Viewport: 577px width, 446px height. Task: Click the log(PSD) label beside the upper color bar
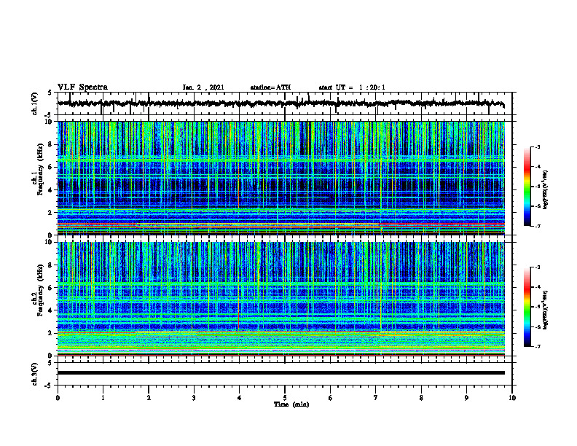click(545, 189)
